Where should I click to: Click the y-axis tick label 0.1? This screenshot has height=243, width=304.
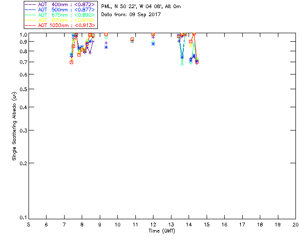(x=22, y=218)
